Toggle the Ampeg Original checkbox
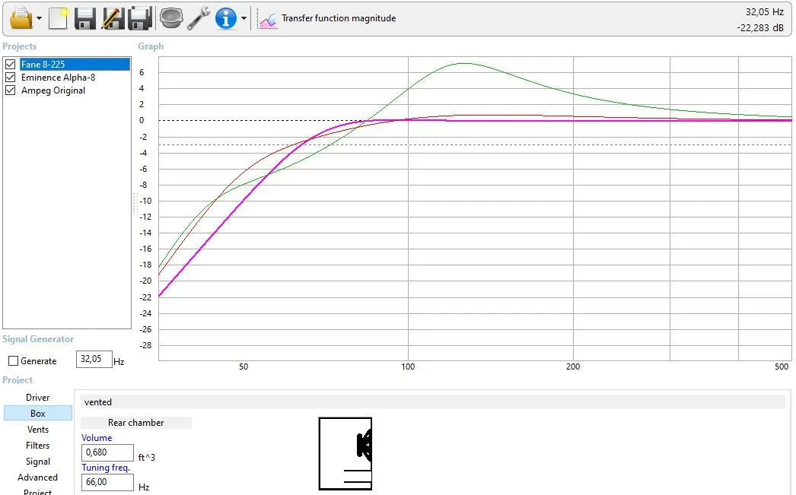The height and width of the screenshot is (495, 796). point(11,90)
